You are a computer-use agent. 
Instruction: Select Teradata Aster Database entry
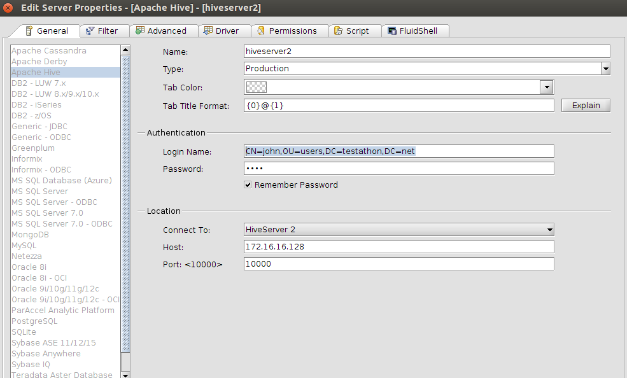pos(65,374)
